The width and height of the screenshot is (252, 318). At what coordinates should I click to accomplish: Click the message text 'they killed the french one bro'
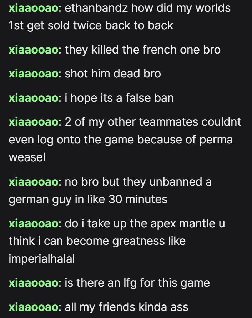[142, 50]
